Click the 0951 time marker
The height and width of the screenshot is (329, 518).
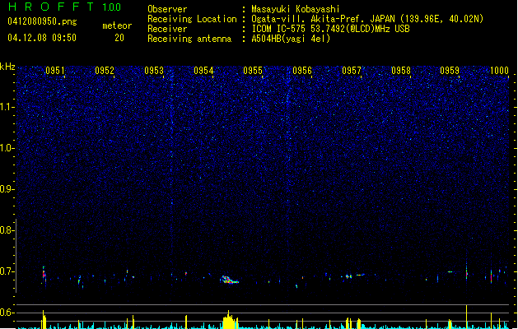point(55,70)
